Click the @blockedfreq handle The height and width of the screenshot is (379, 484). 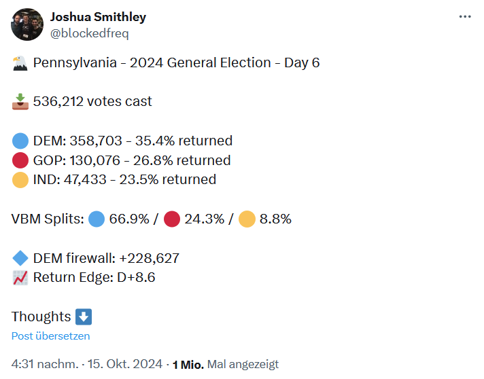(90, 33)
